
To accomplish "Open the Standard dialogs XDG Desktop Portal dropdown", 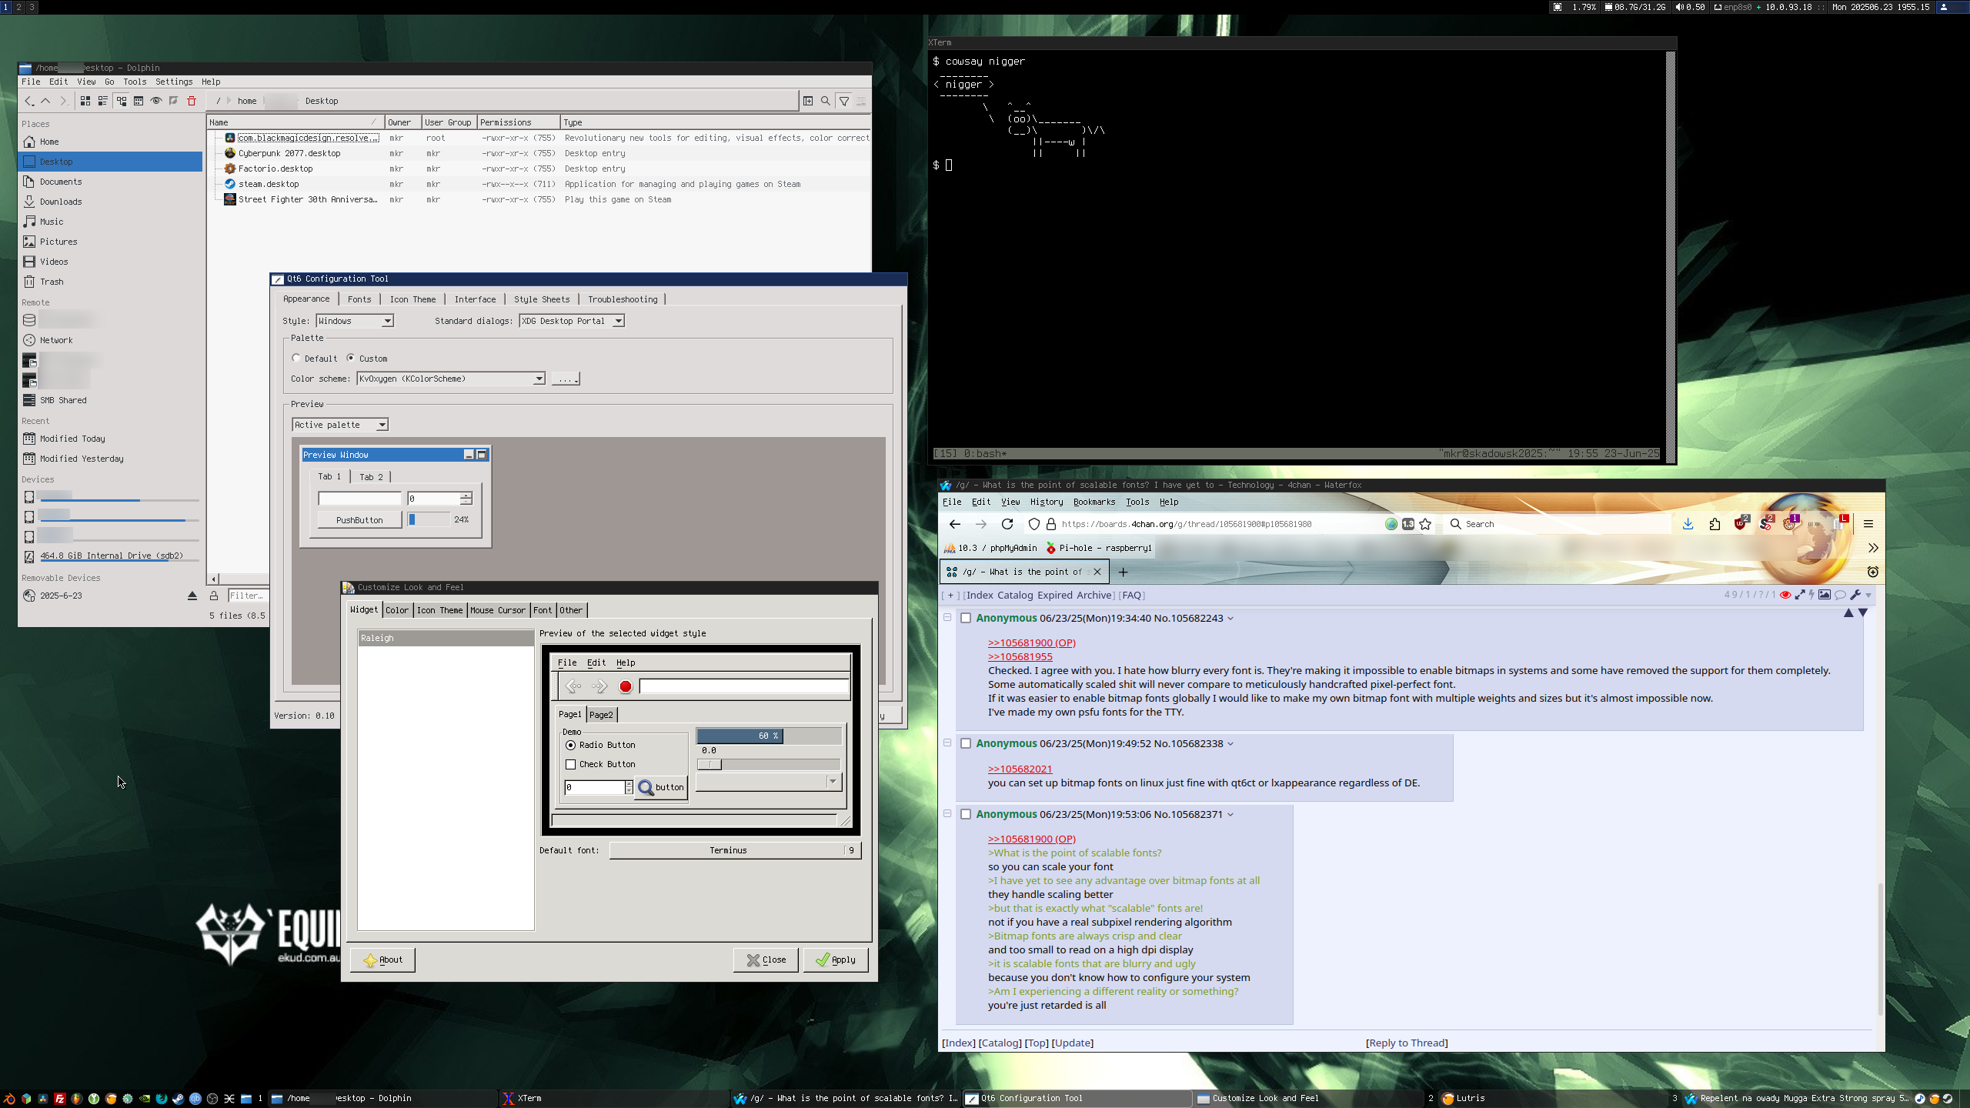I will [x=572, y=321].
